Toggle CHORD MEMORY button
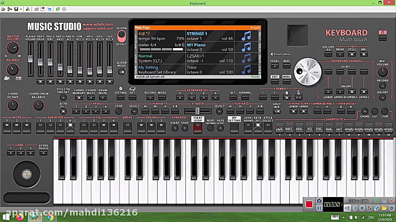Screen dimensions: 396x222 pos(79,98)
